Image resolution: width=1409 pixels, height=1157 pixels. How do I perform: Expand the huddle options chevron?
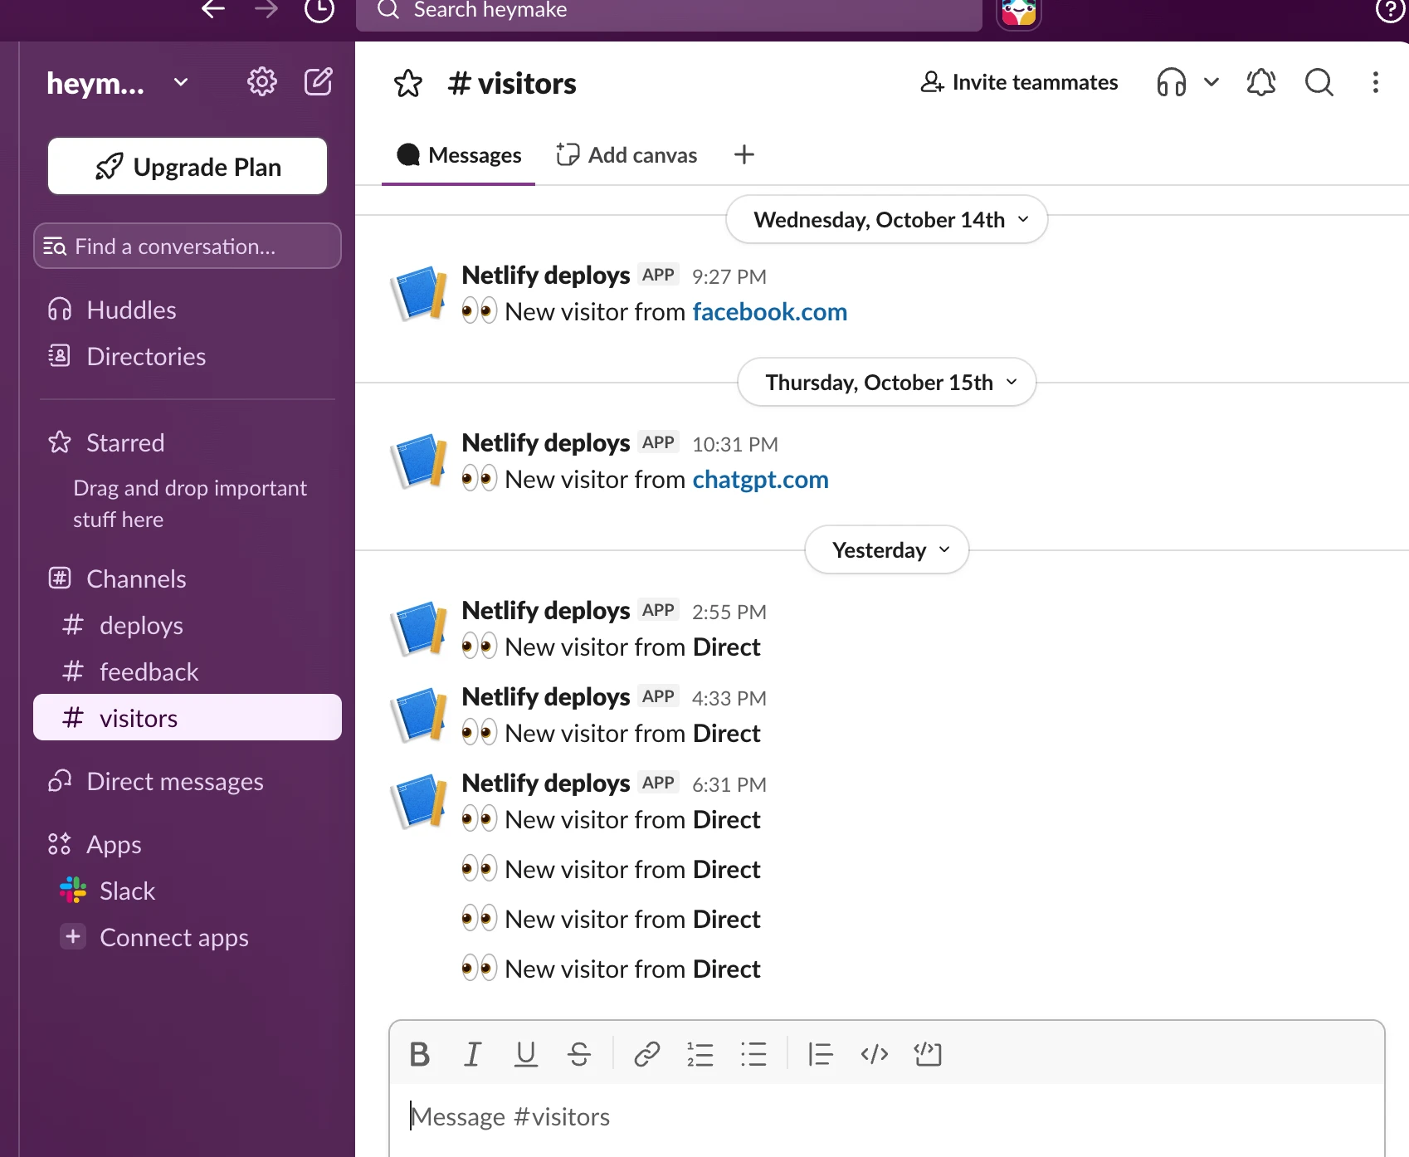(x=1212, y=82)
